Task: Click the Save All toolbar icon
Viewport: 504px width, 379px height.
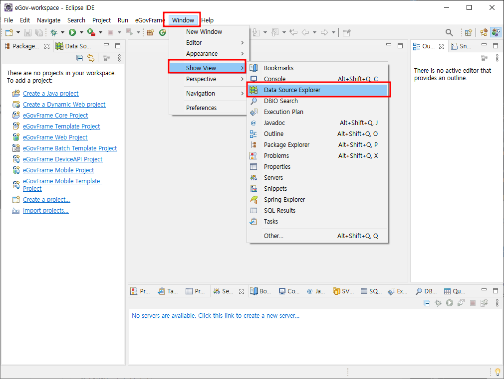Action: pyautogui.click(x=39, y=32)
